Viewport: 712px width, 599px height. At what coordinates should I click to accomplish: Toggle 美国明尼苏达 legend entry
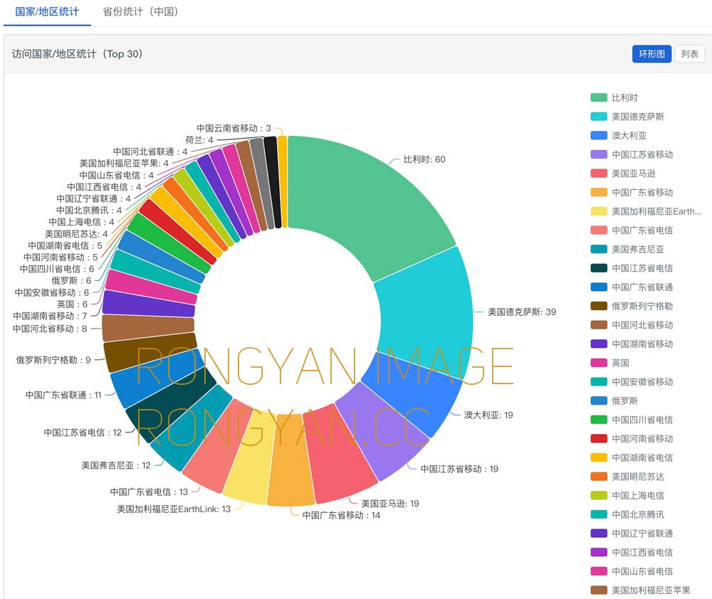click(x=627, y=477)
